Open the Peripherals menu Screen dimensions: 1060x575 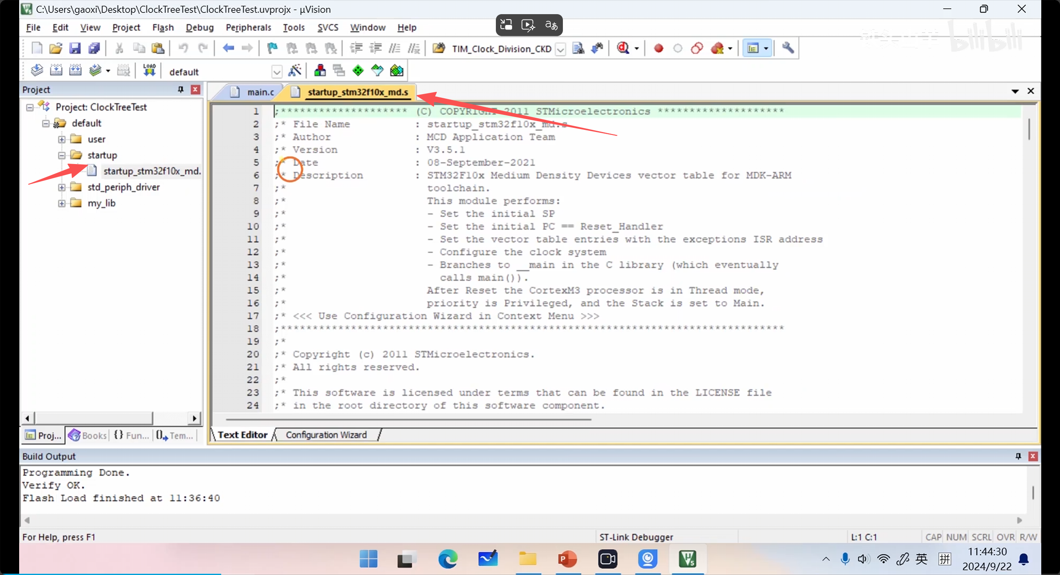(248, 27)
